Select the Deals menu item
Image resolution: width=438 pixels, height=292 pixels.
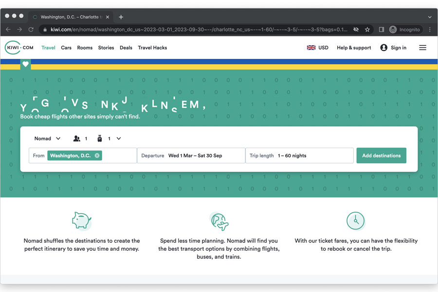[x=126, y=48]
